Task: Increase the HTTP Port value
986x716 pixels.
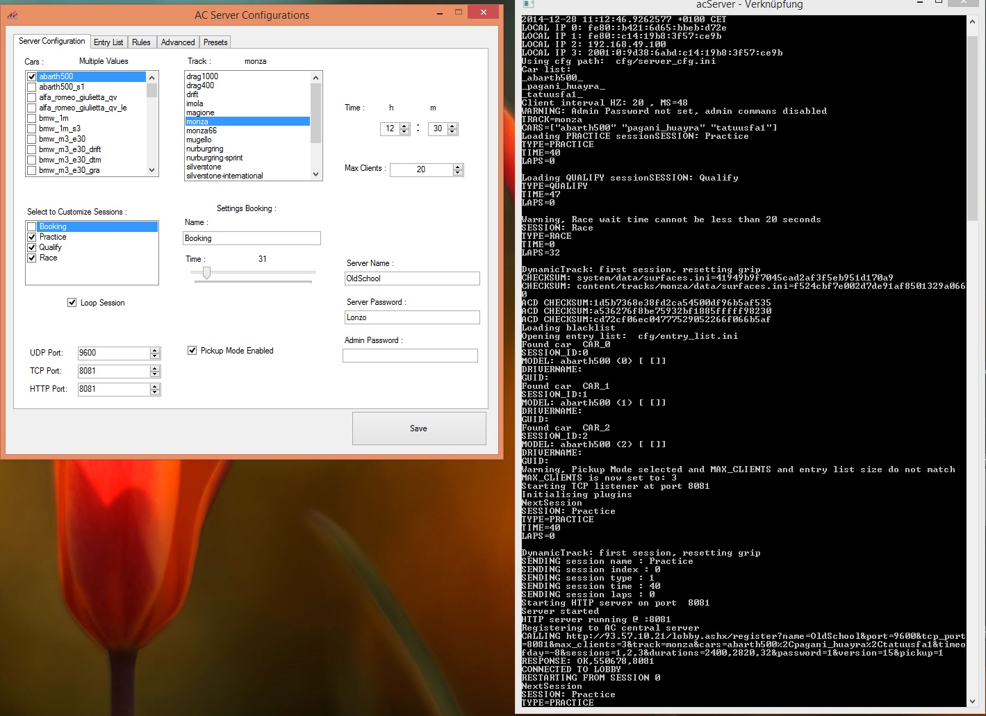Action: pos(155,386)
